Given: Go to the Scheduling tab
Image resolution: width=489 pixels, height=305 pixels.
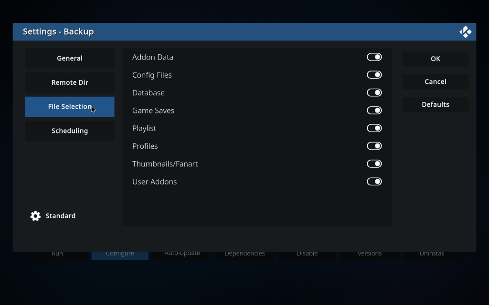Looking at the screenshot, I should tap(70, 131).
